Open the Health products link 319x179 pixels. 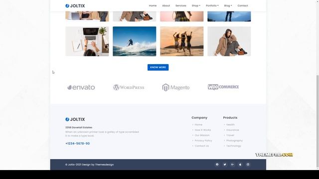[230, 125]
